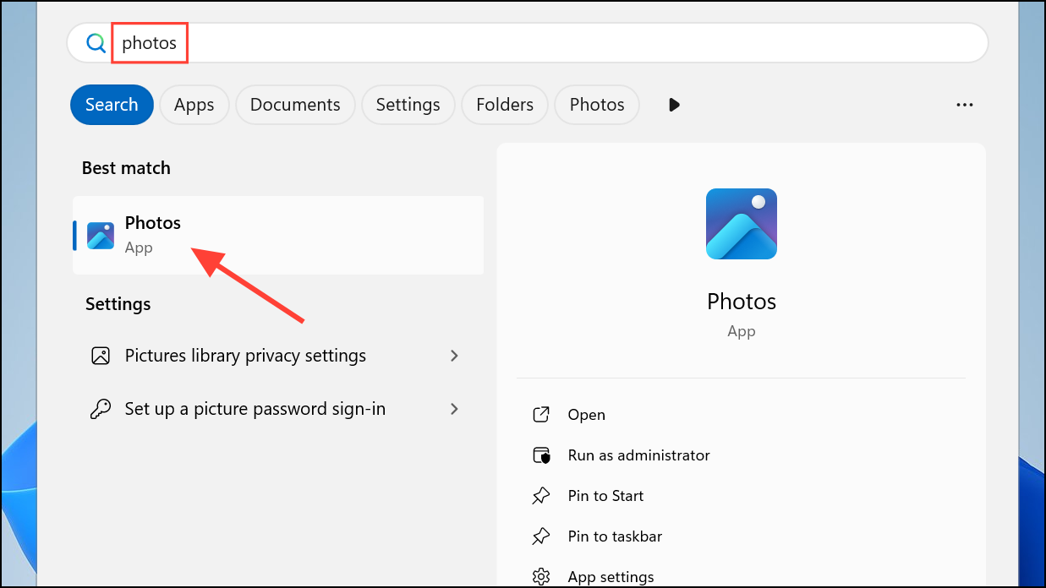Click the key icon beside picture password sign-in
This screenshot has width=1046, height=588.
point(101,409)
